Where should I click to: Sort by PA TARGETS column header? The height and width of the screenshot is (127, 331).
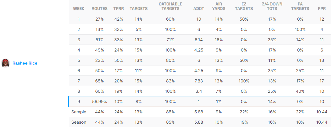point(300,6)
